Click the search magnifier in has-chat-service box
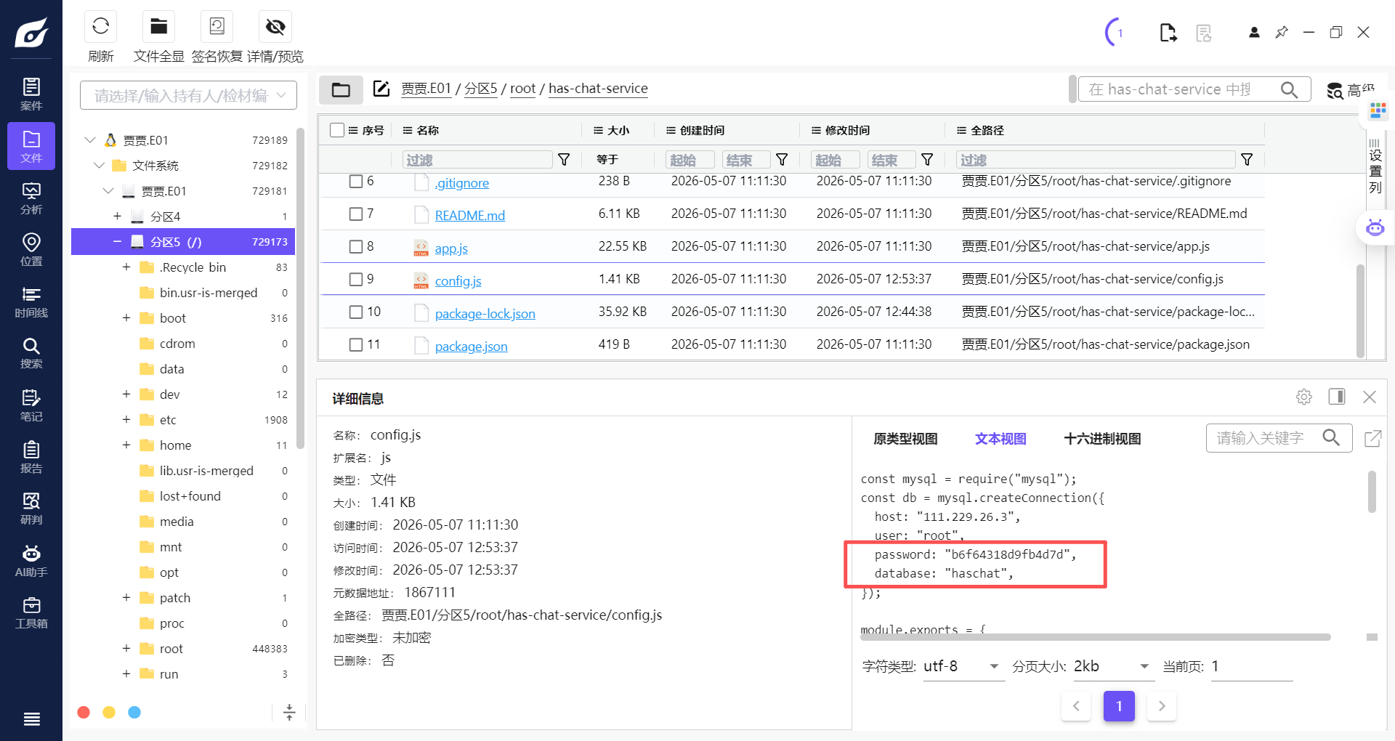The height and width of the screenshot is (741, 1395). tap(1289, 89)
